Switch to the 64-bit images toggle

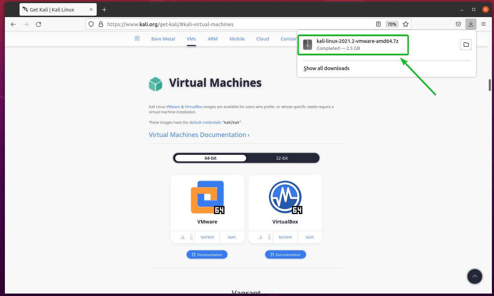point(211,158)
